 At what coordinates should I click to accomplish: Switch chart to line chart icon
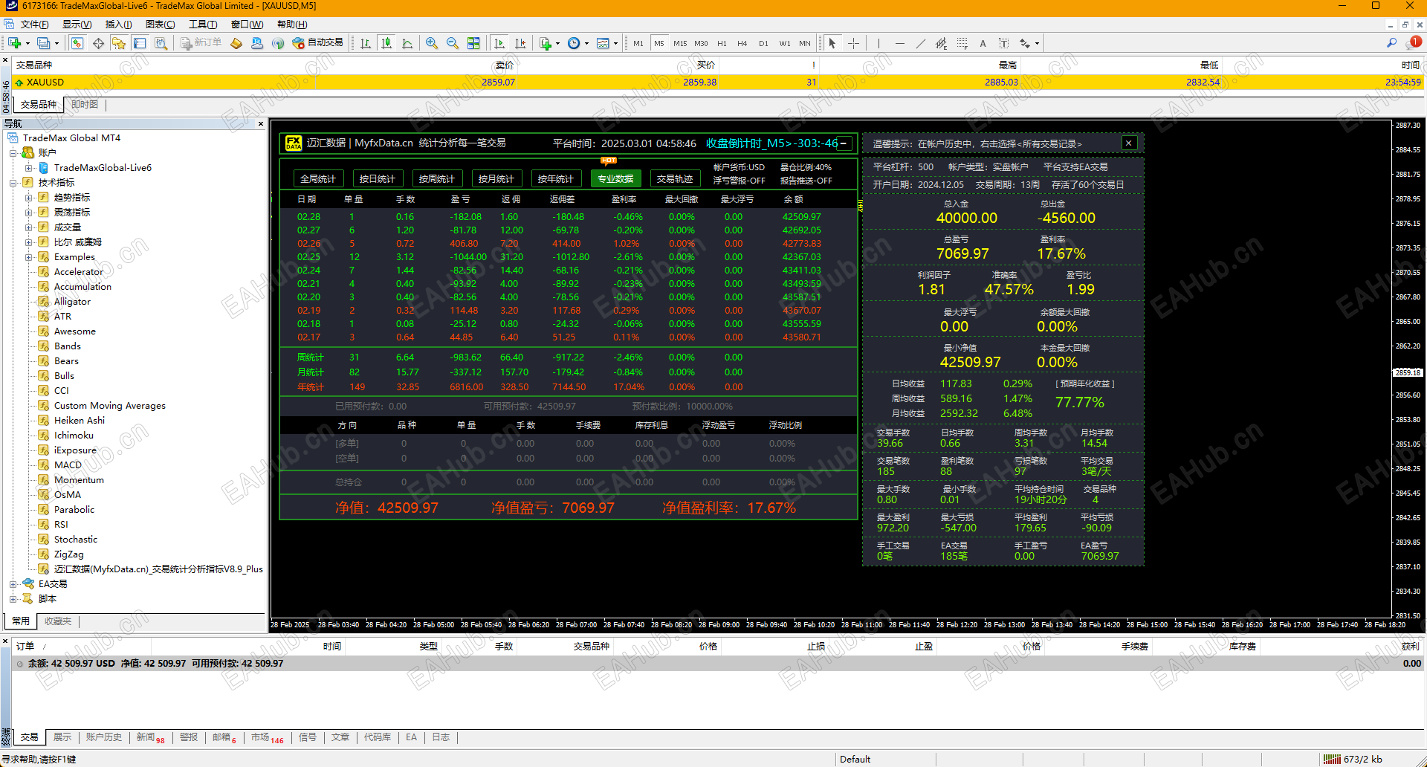click(x=407, y=43)
